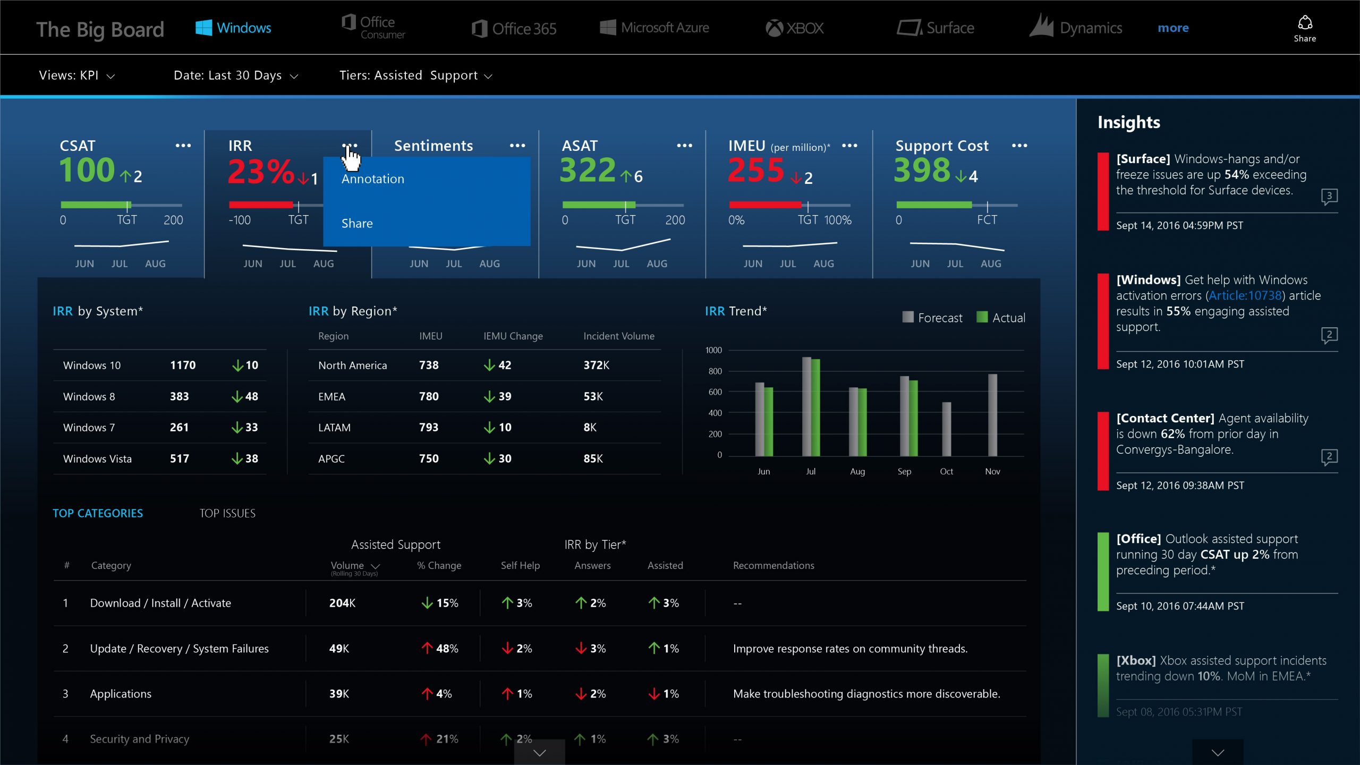The width and height of the screenshot is (1360, 765).
Task: Click the LATAM region row
Action: point(484,428)
